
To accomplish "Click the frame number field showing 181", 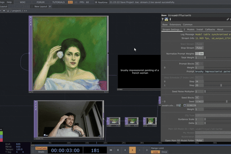I will click(95, 150).
